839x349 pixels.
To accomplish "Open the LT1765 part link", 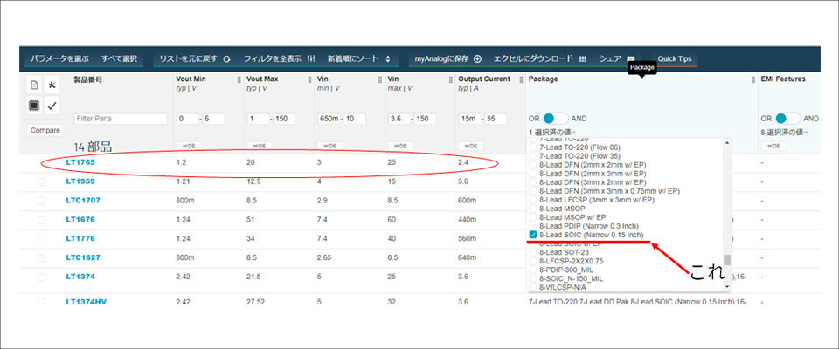I will click(x=80, y=162).
